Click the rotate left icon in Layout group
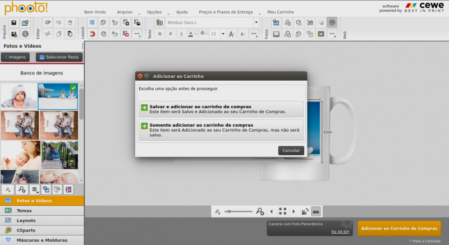The height and width of the screenshot is (245, 449). coord(103,22)
